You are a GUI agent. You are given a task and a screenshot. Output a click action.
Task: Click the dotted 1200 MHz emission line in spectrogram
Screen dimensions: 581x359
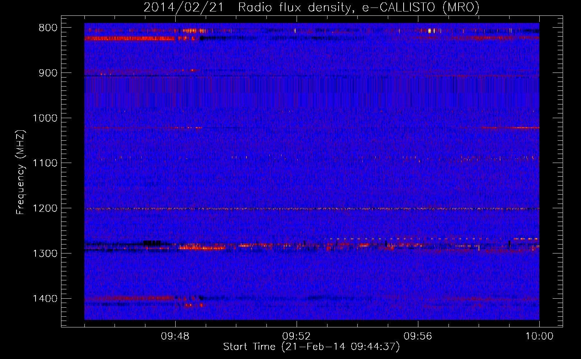[x=312, y=209]
